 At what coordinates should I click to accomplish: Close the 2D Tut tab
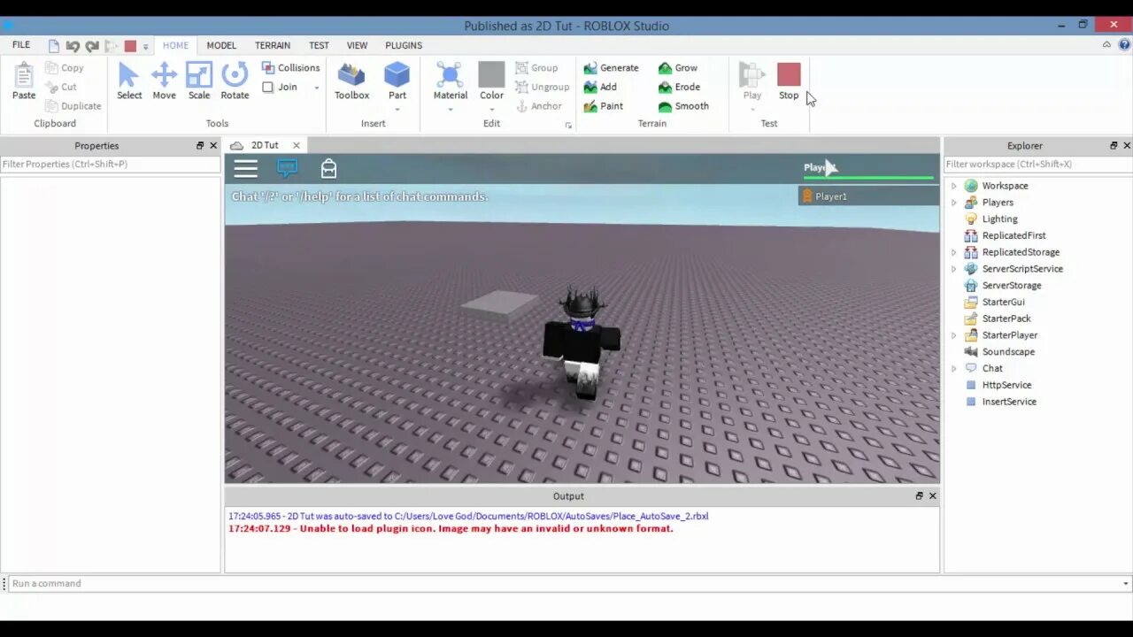click(x=297, y=145)
